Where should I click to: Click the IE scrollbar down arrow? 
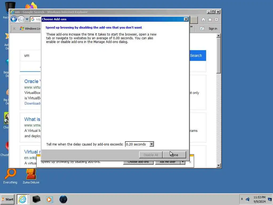tap(219, 165)
